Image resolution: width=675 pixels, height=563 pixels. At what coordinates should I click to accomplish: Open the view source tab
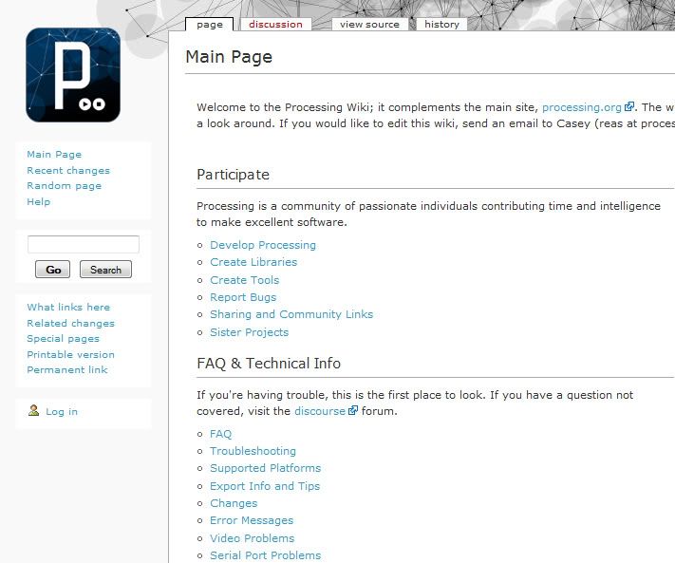point(369,25)
